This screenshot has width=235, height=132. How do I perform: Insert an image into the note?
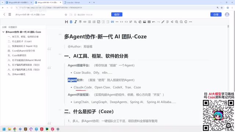(144, 22)
